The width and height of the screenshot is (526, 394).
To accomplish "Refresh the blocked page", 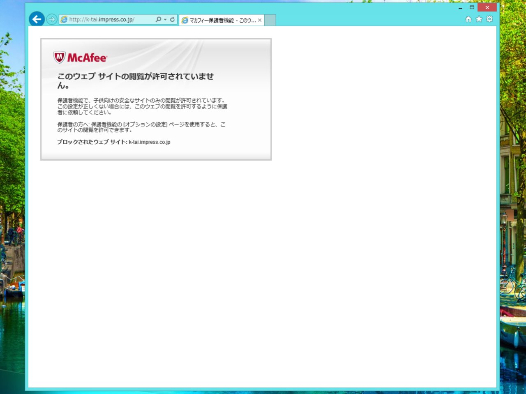I will pos(172,19).
